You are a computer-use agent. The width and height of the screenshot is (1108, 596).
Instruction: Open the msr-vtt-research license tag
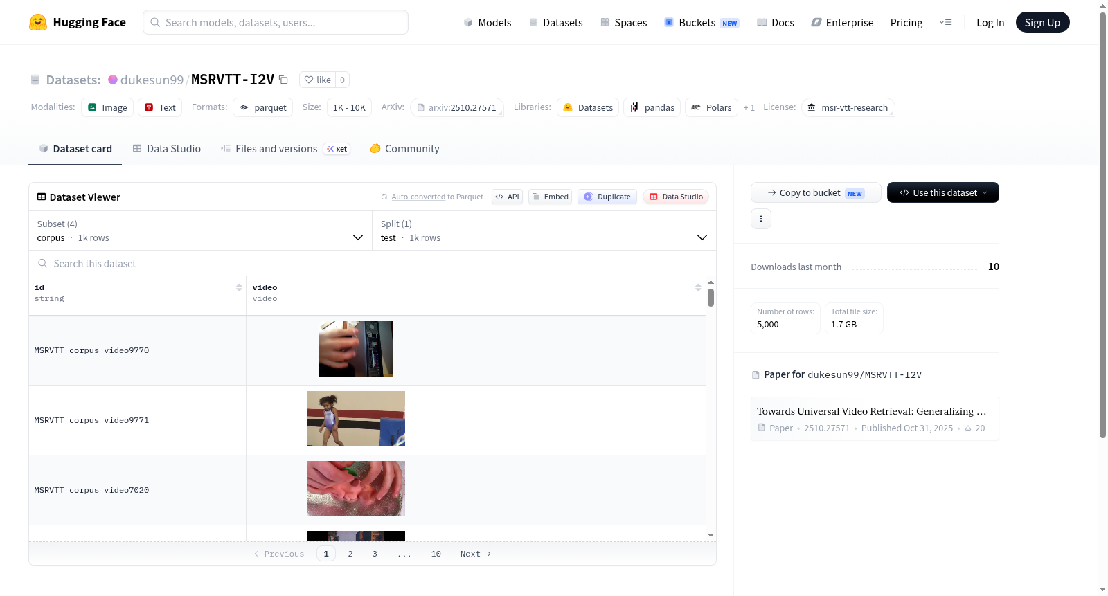coord(848,107)
